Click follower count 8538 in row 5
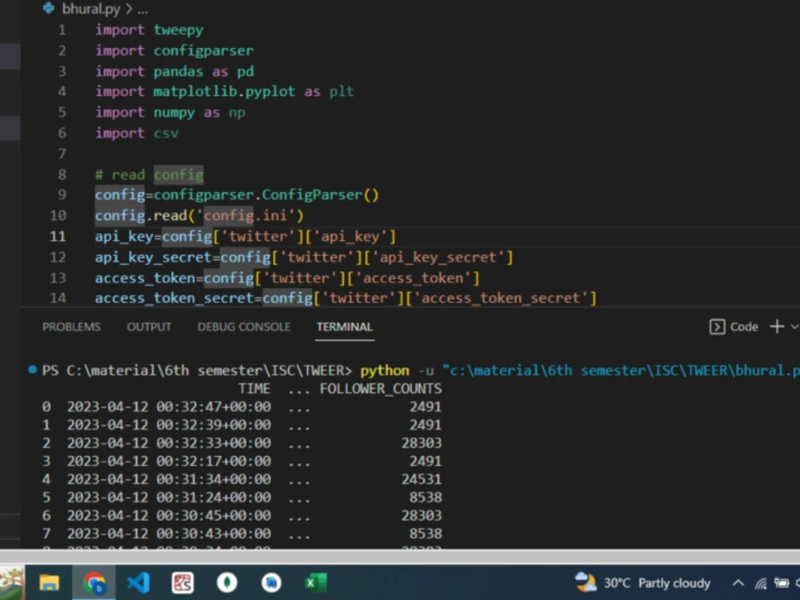 click(426, 498)
